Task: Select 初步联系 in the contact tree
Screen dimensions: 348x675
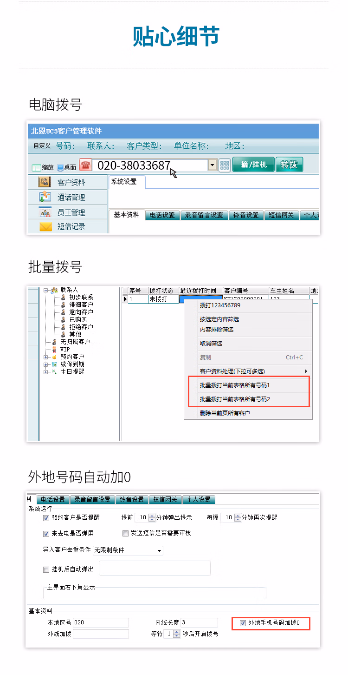Action: tap(81, 297)
